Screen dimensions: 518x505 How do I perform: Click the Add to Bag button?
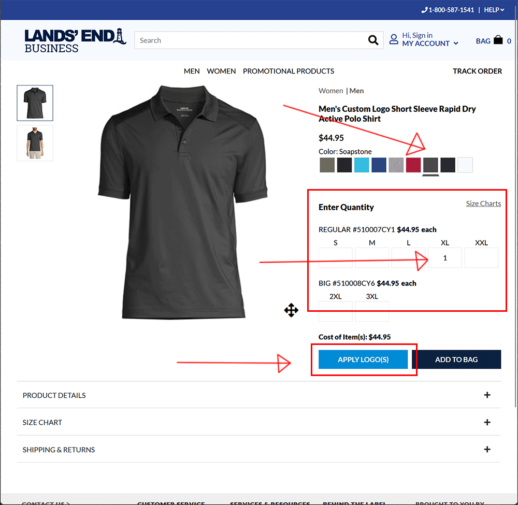coord(456,359)
